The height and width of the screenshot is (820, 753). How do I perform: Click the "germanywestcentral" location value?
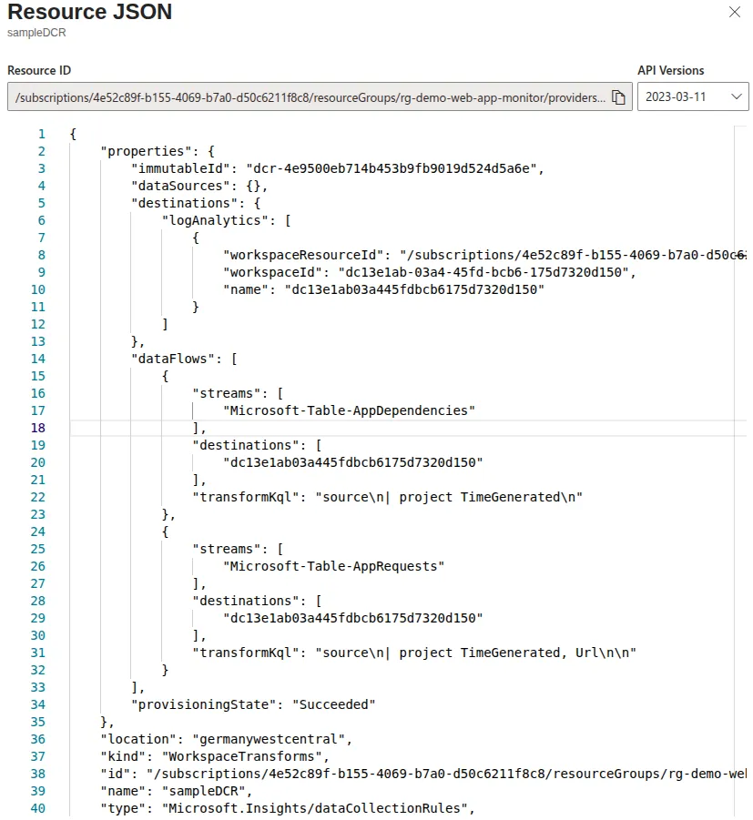tap(269, 739)
